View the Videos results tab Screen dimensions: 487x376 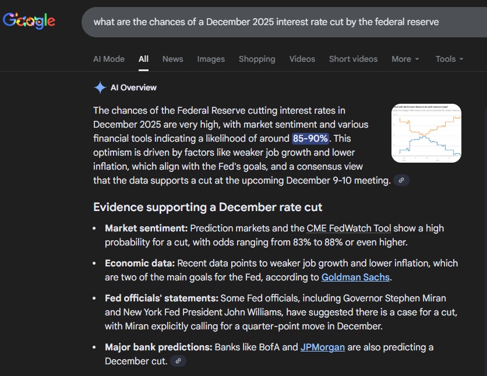(302, 59)
